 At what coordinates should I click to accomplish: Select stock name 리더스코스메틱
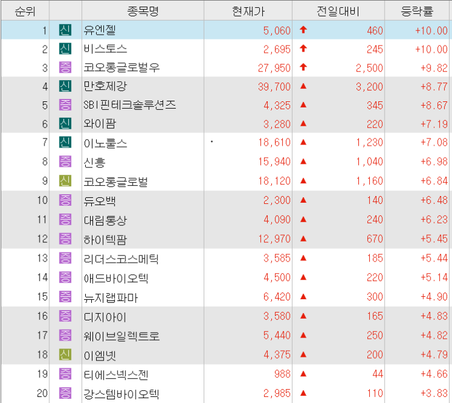(121, 259)
